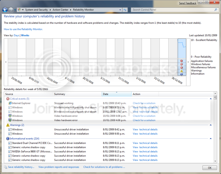Image resolution: width=221 pixels, height=174 pixels.
Task: Collapse the Warnings group
Action: point(211,125)
